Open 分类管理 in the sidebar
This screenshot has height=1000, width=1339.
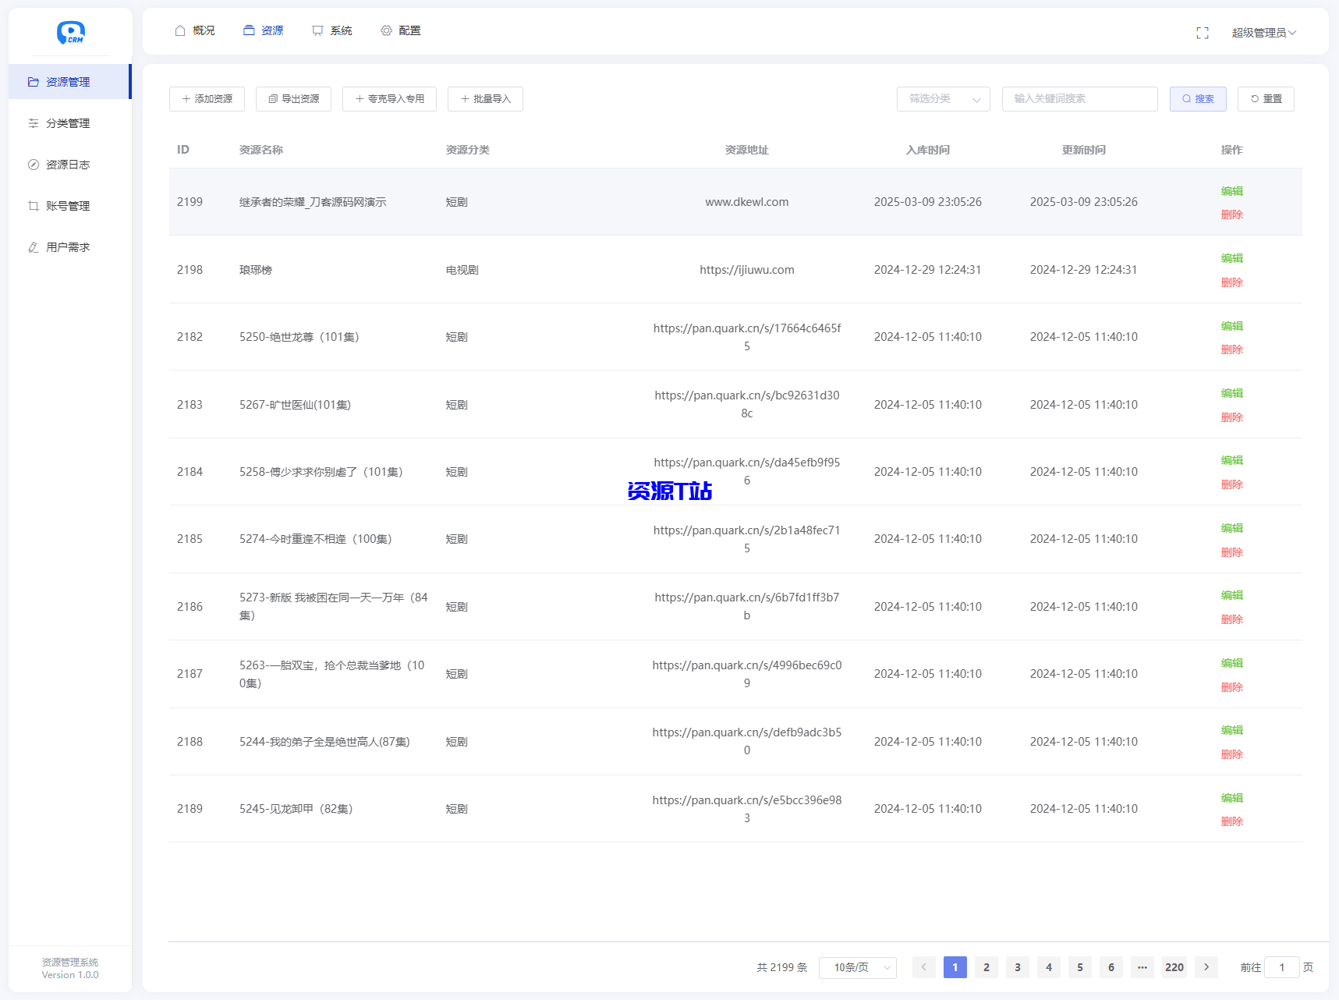[68, 123]
